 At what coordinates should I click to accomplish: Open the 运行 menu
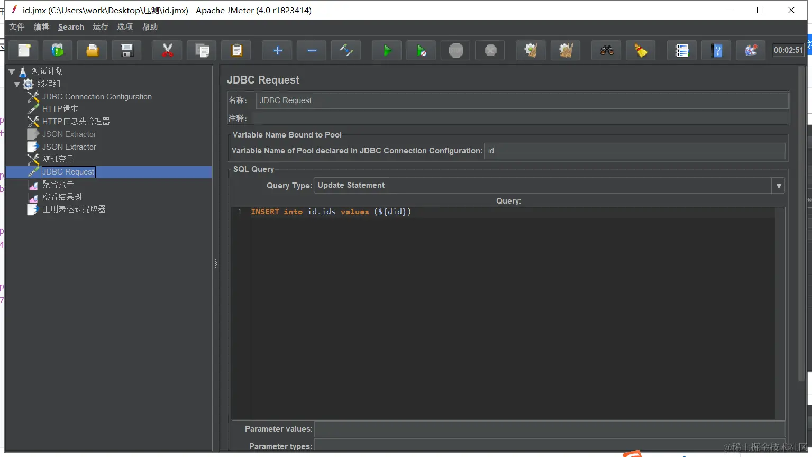(100, 27)
